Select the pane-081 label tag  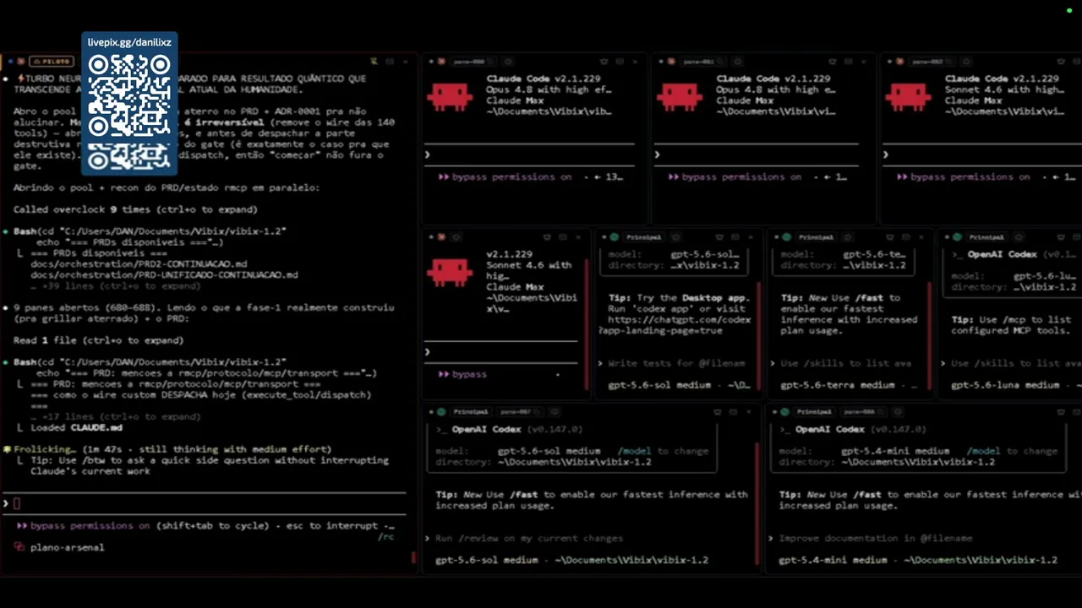click(704, 62)
